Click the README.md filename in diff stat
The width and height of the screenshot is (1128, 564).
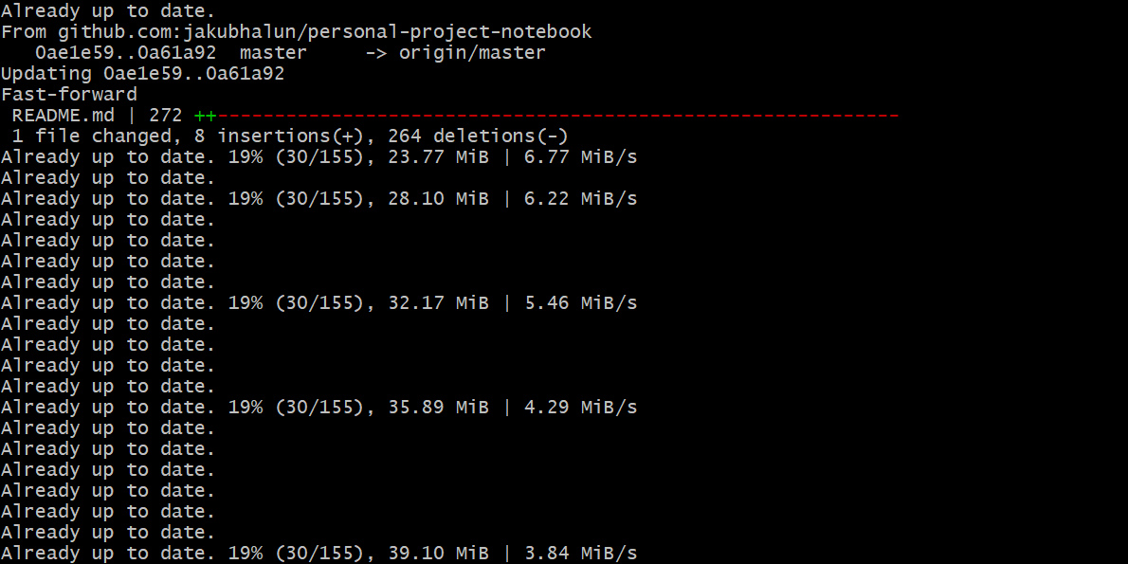pos(63,116)
